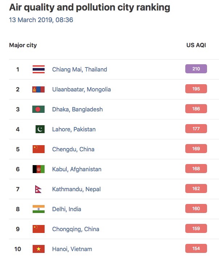Open the Ulaanbaatar, Mongolia link
219x258 pixels.
point(81,89)
